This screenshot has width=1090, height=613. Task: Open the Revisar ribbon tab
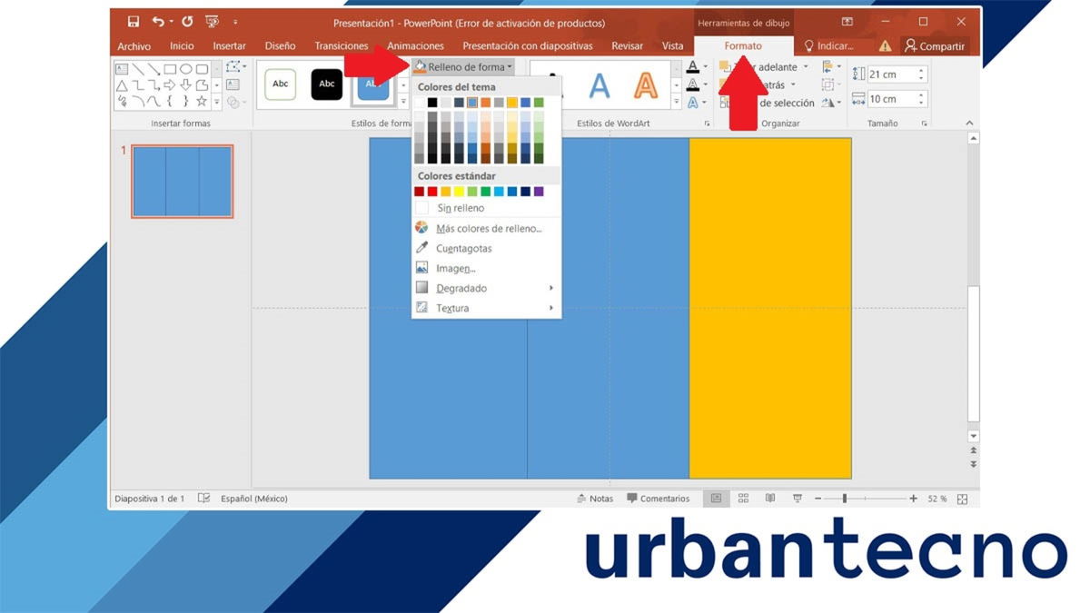pyautogui.click(x=627, y=45)
